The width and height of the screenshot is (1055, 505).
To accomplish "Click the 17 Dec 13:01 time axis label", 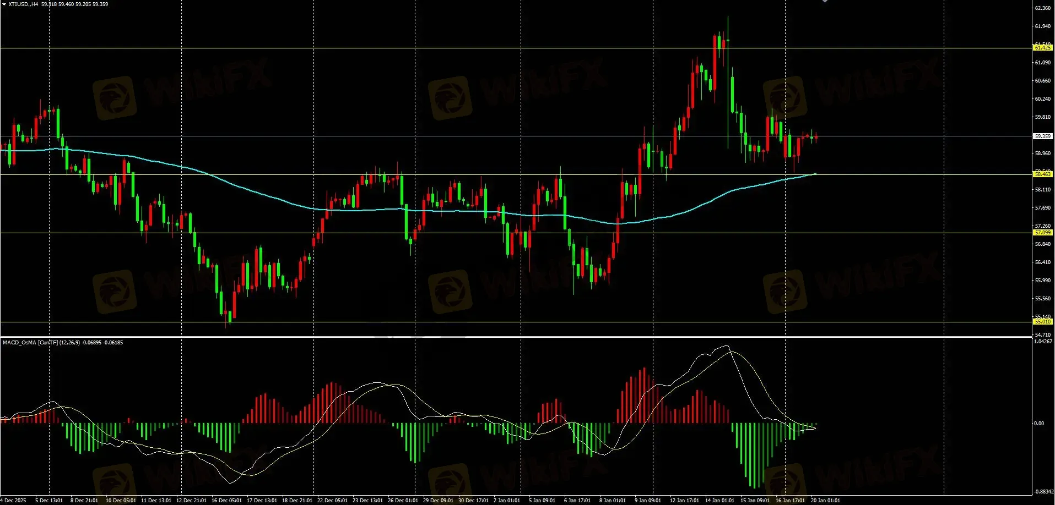I will click(x=262, y=501).
